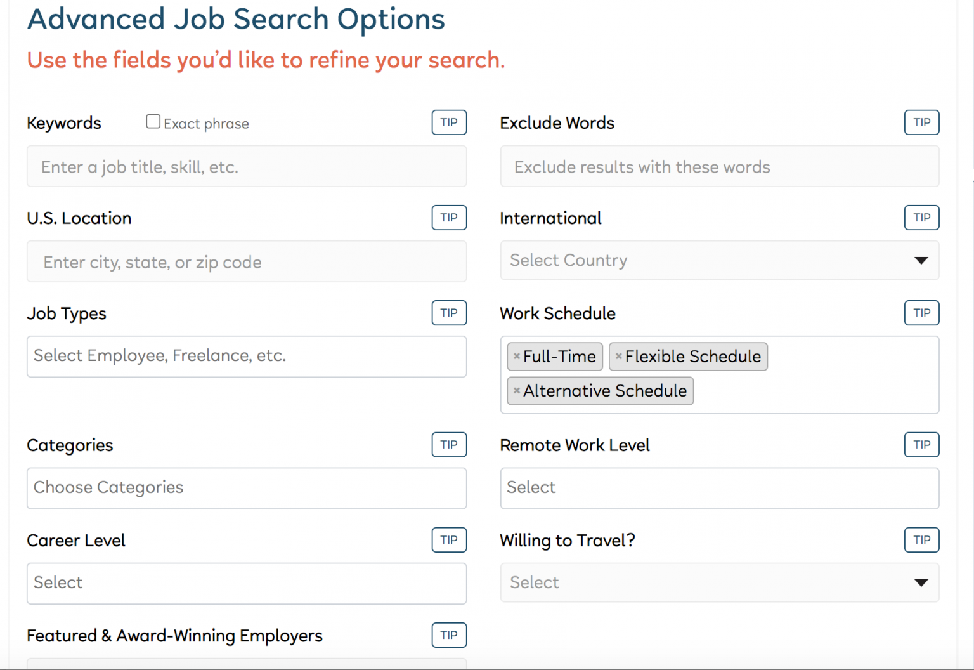
Task: Show the TIP for Work Schedule
Action: [921, 313]
